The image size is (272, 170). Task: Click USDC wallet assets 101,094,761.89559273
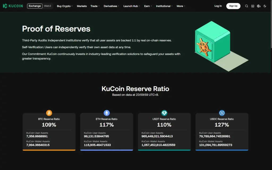click(216, 145)
